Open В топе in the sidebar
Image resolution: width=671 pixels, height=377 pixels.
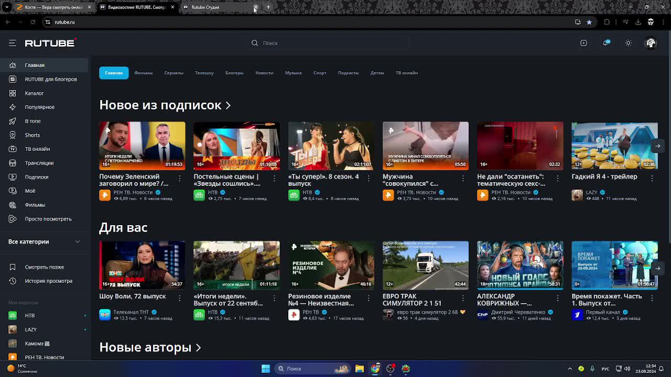tap(44, 121)
